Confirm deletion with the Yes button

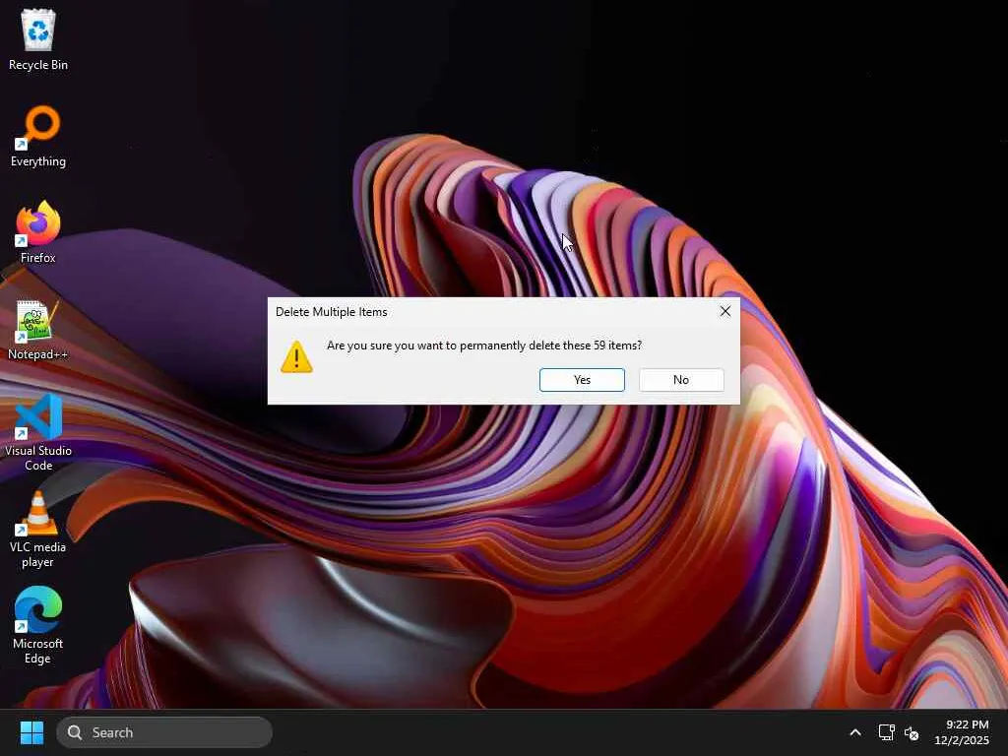[582, 380]
